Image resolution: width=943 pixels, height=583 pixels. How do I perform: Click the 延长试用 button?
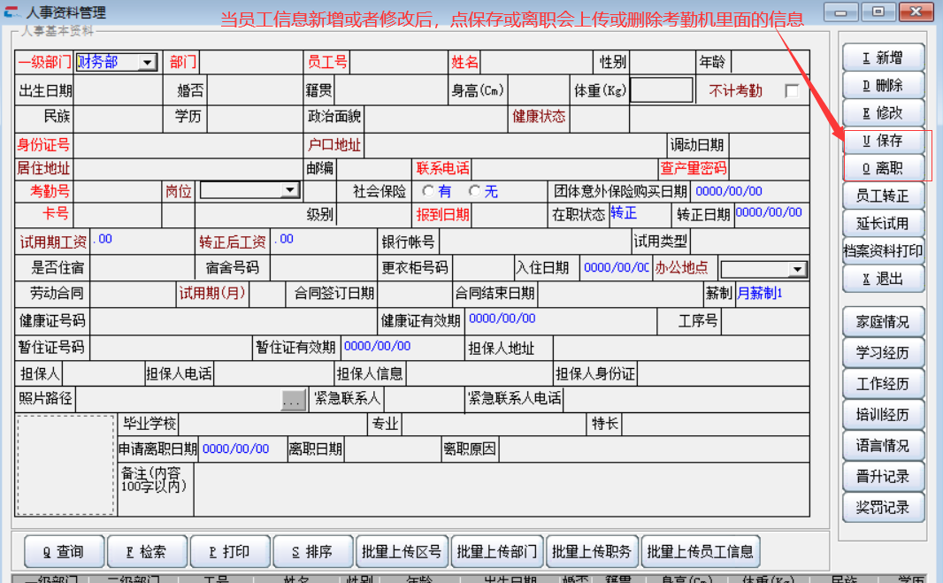coord(883,224)
